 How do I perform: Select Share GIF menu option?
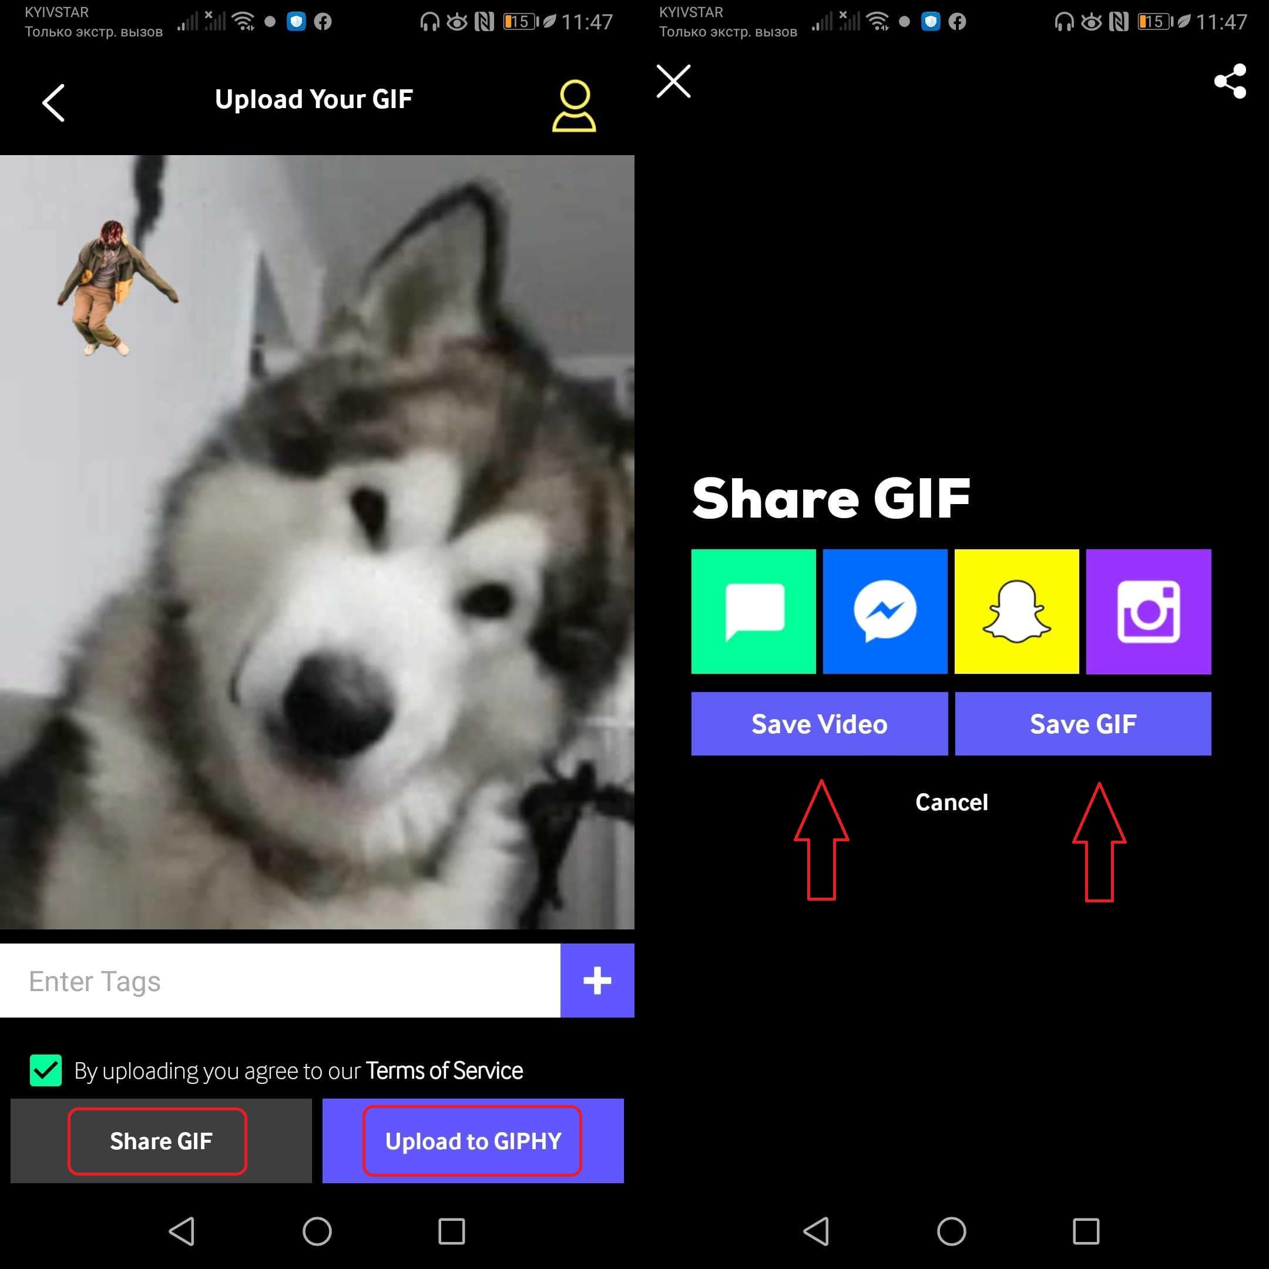[160, 1140]
